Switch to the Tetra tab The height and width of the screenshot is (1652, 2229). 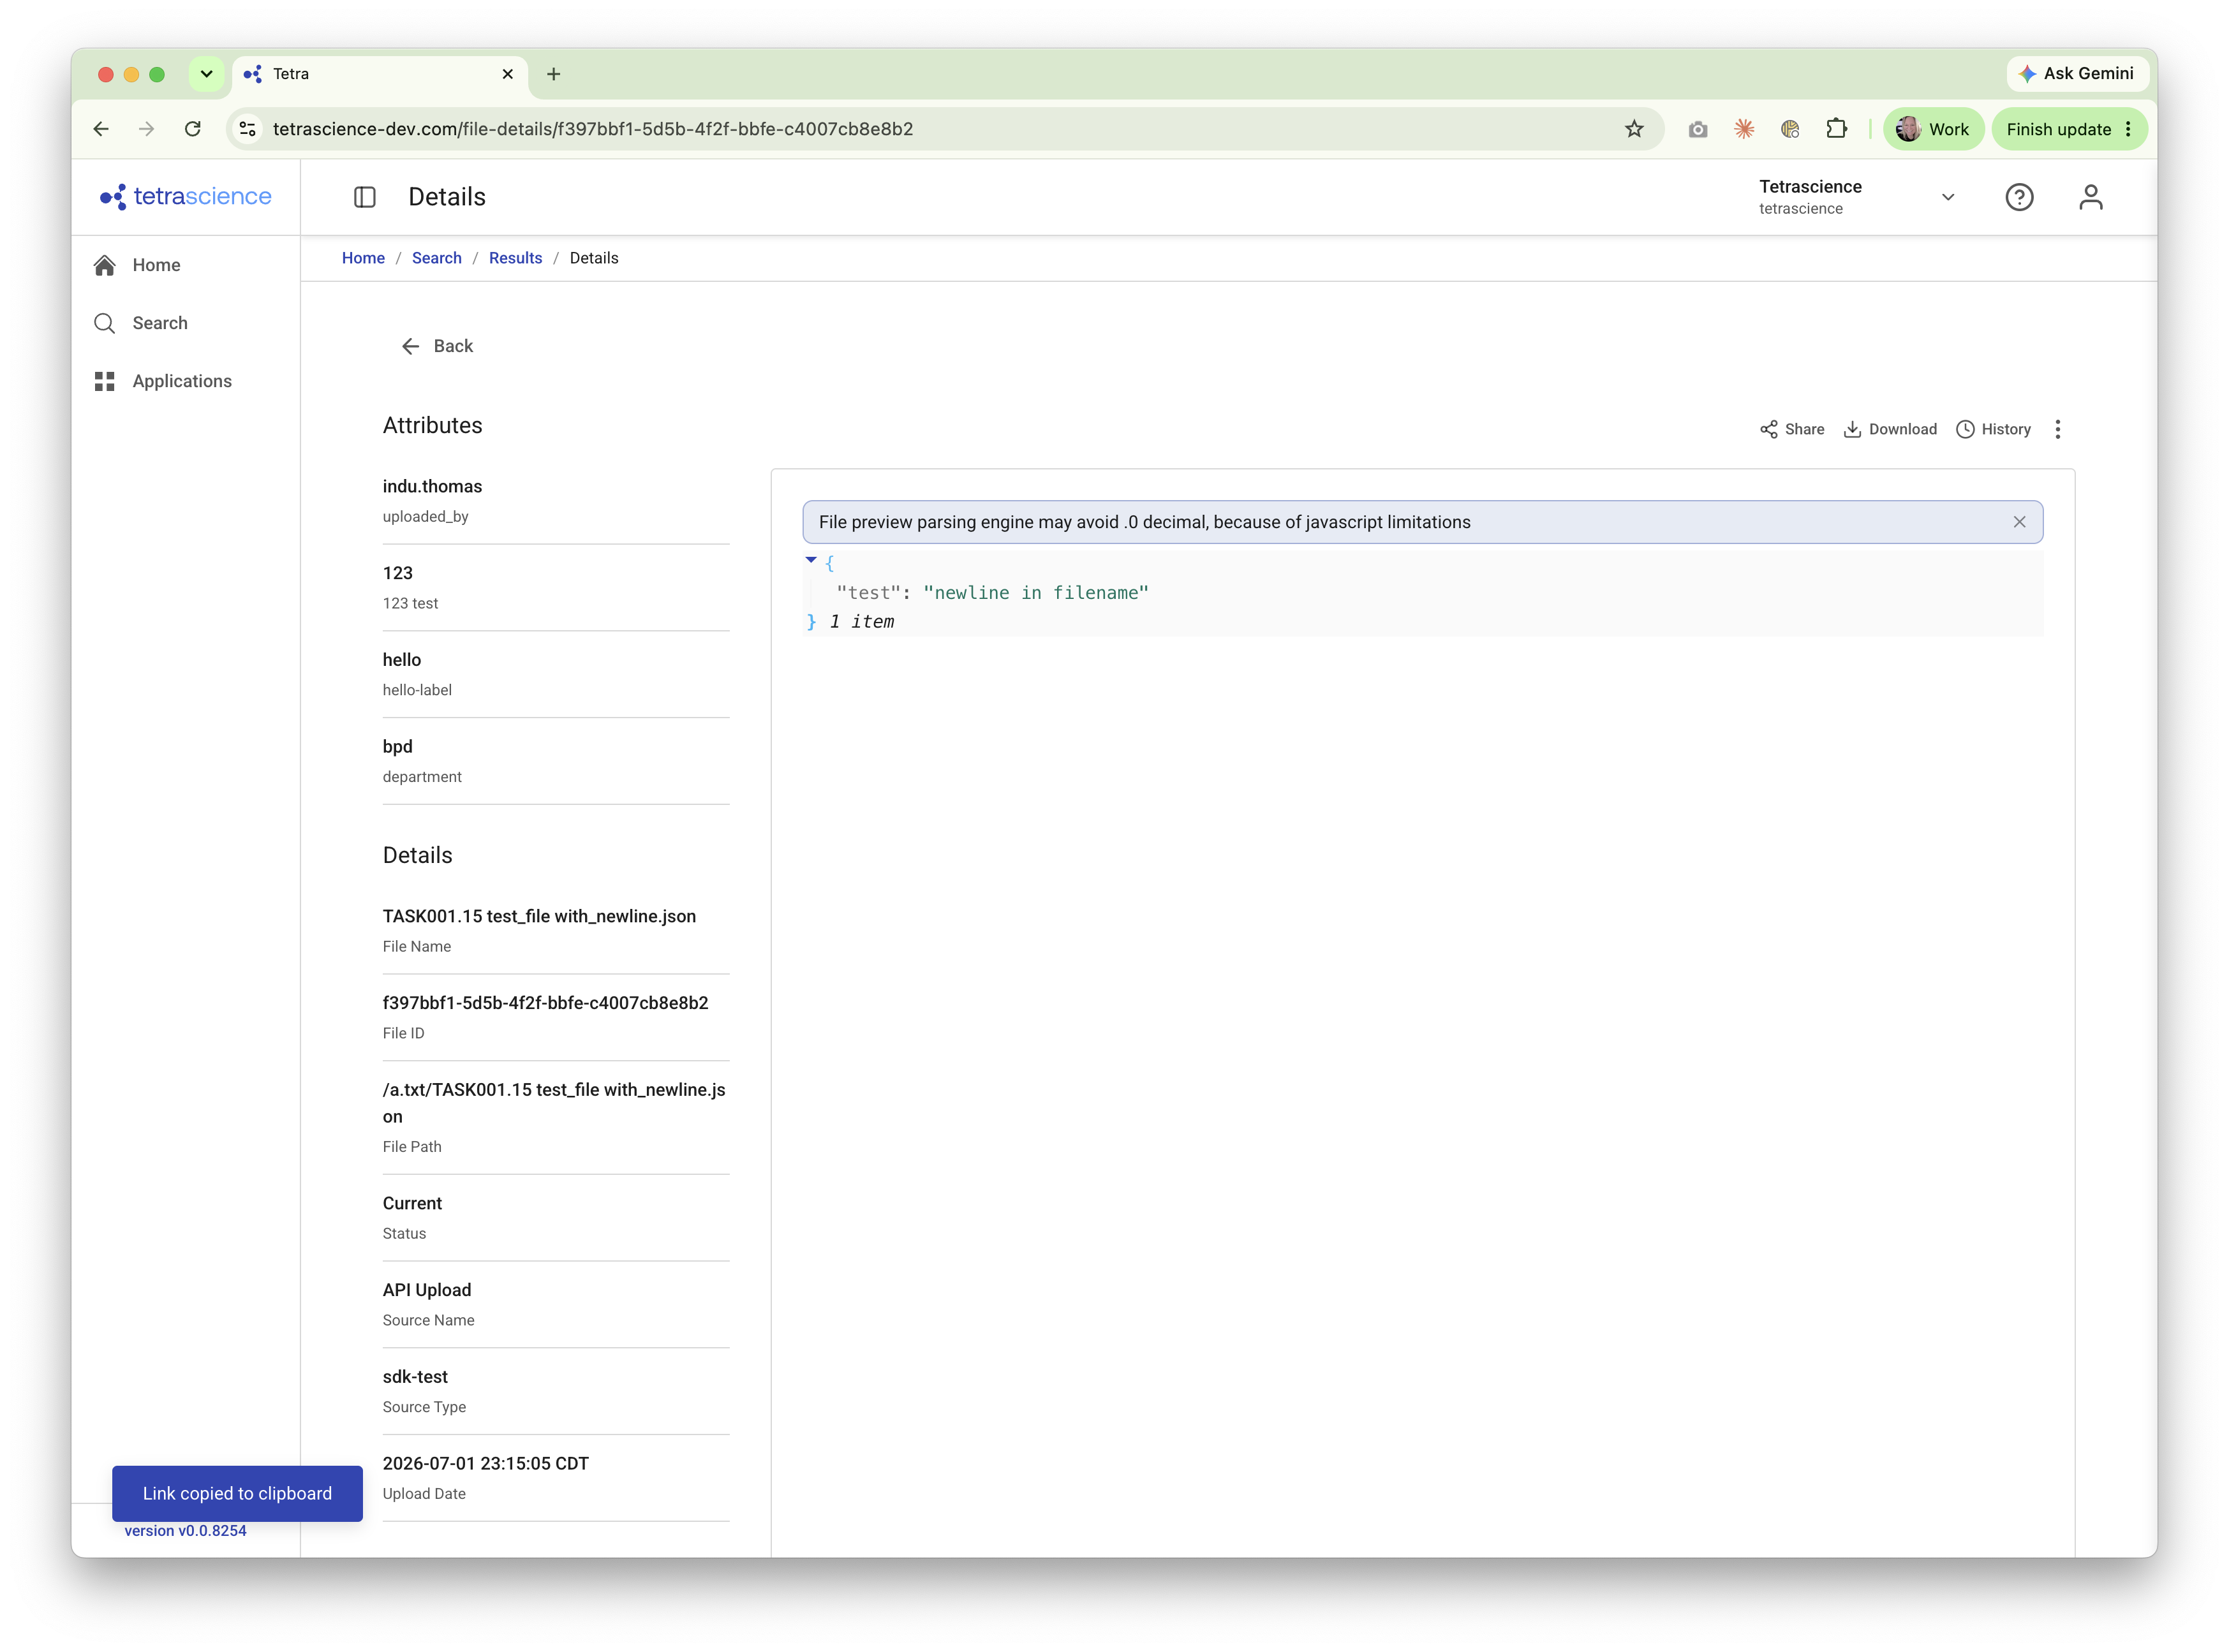(380, 74)
